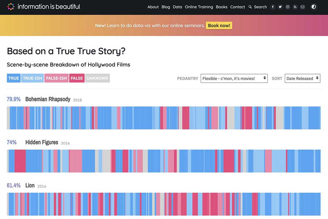Open the Instagram social icon
Viewport: 328px width, 219px height.
pyautogui.click(x=288, y=7)
